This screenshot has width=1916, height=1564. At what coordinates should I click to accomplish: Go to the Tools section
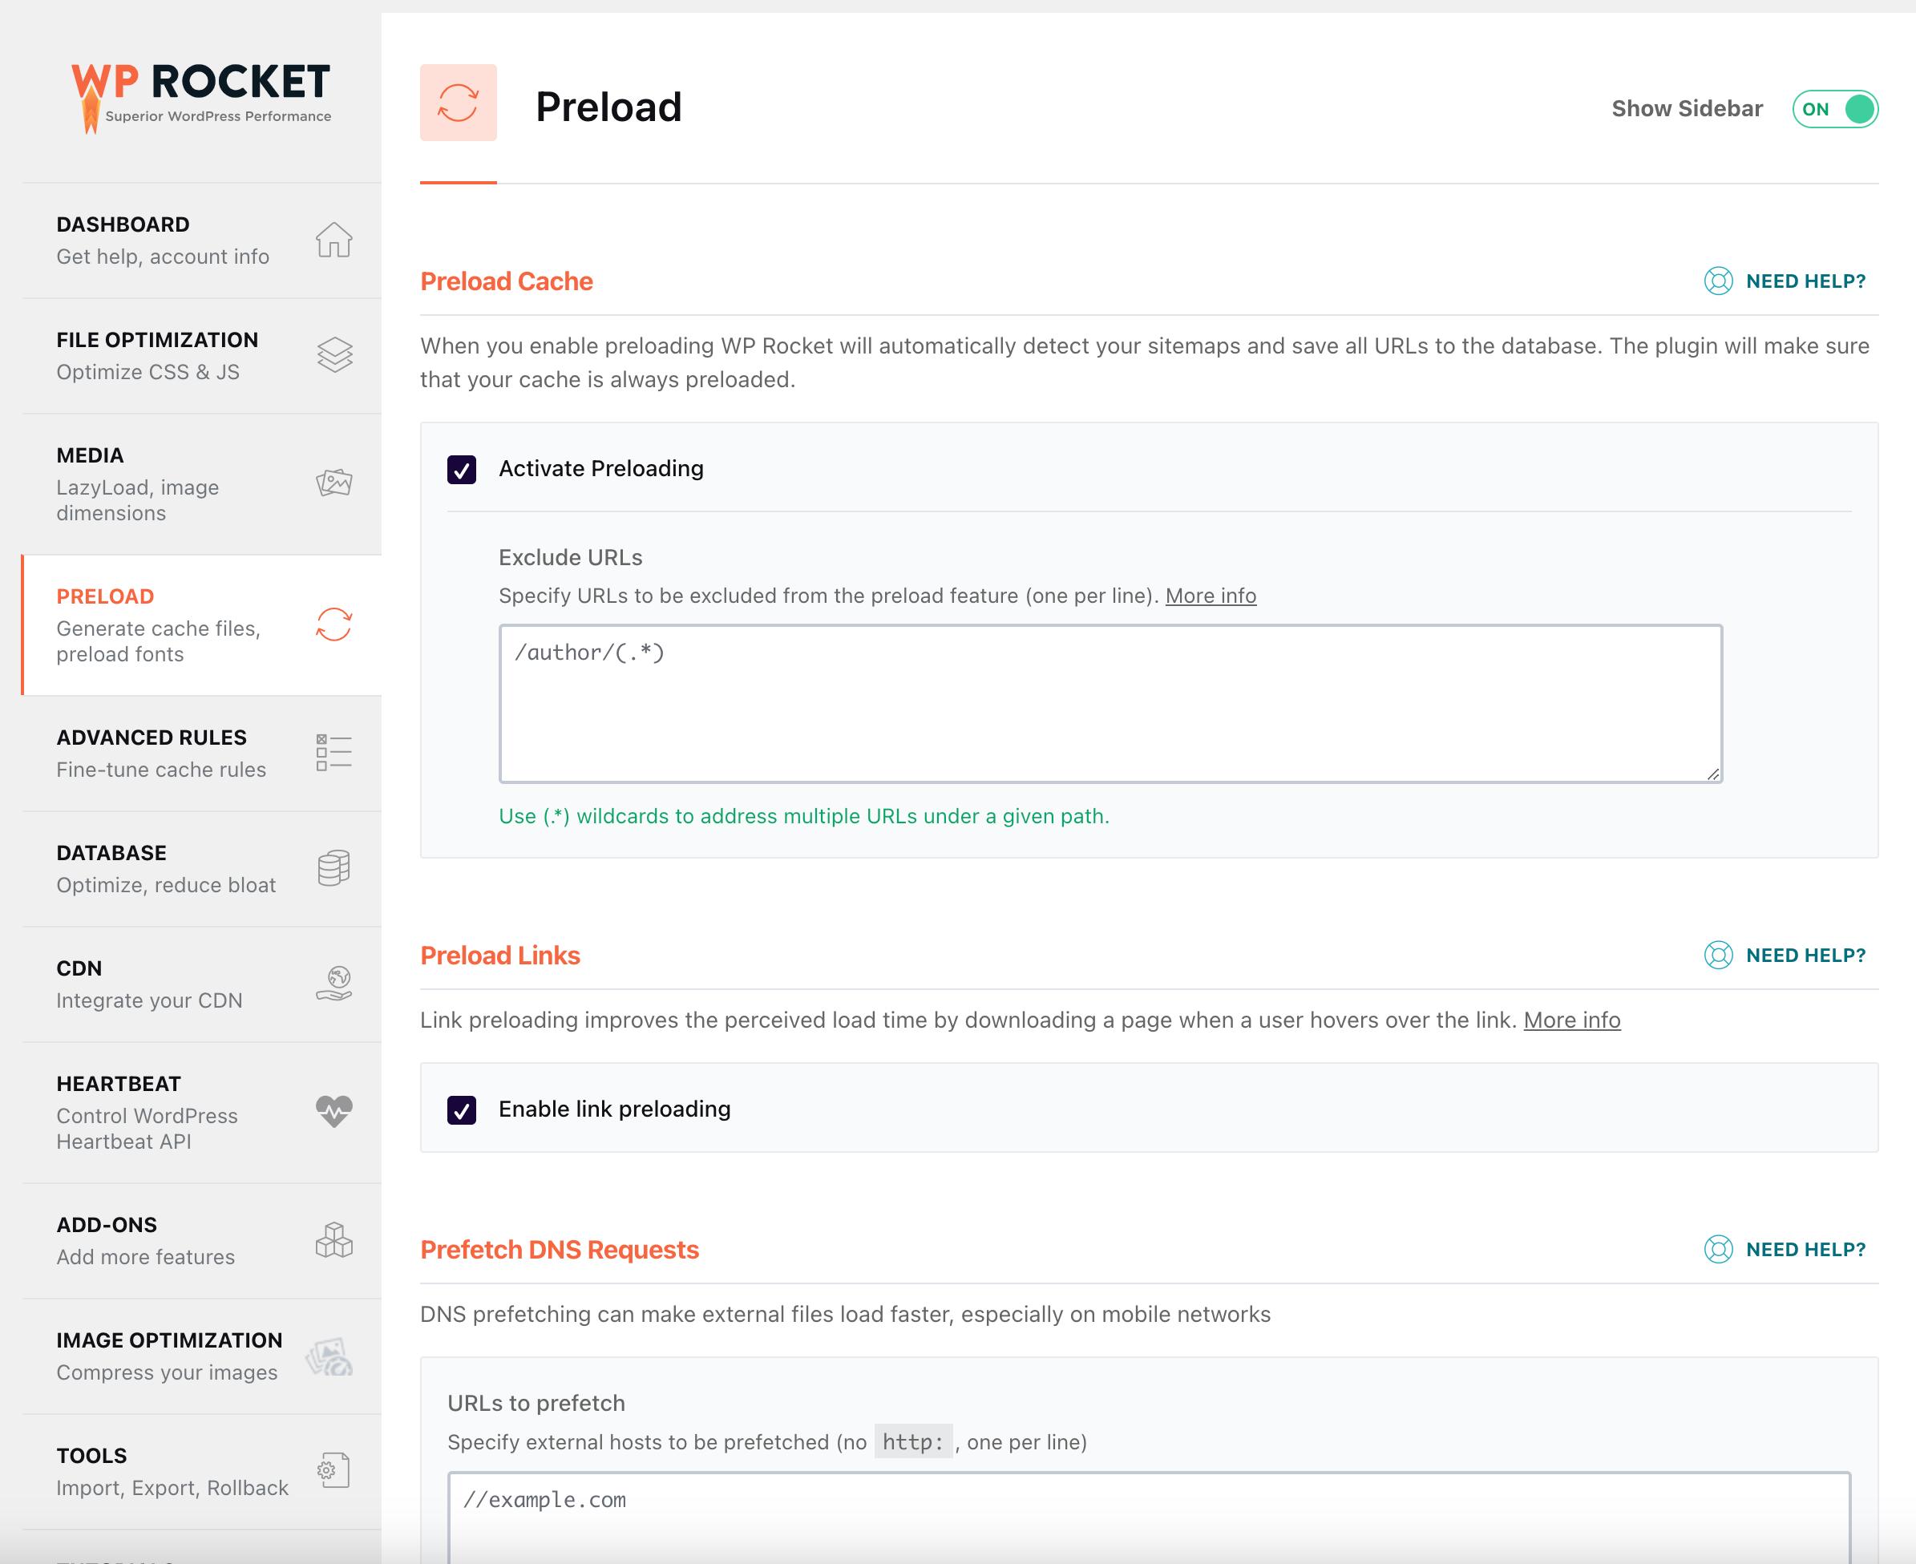(202, 1471)
